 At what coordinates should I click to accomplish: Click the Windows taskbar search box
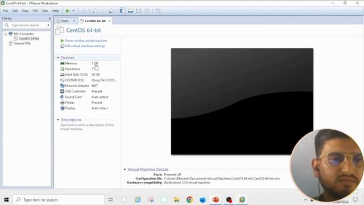59,200
